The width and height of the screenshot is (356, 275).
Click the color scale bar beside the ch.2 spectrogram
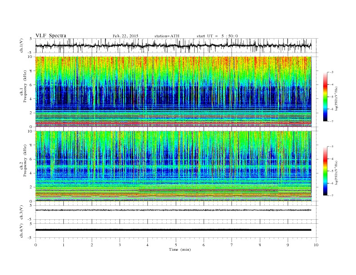tap(325, 171)
